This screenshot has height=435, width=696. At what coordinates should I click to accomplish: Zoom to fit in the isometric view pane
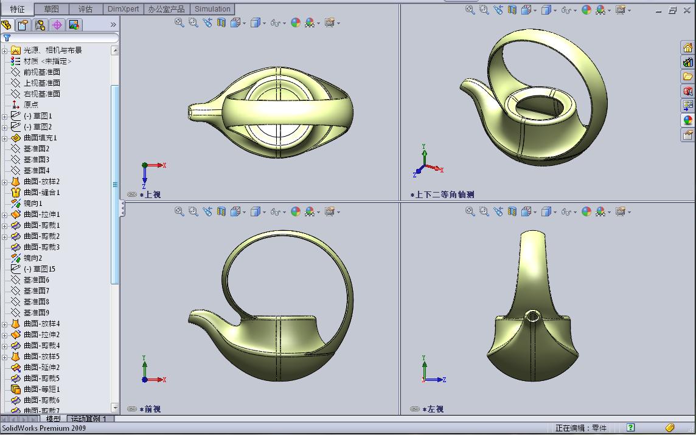click(x=470, y=10)
